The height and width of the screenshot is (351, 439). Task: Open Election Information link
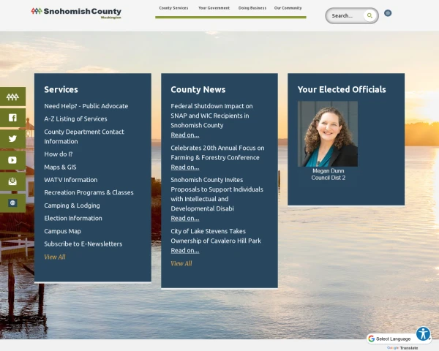[x=73, y=219]
